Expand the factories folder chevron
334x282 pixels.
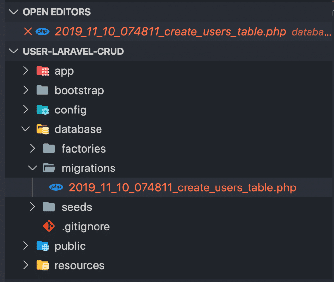pos(32,148)
